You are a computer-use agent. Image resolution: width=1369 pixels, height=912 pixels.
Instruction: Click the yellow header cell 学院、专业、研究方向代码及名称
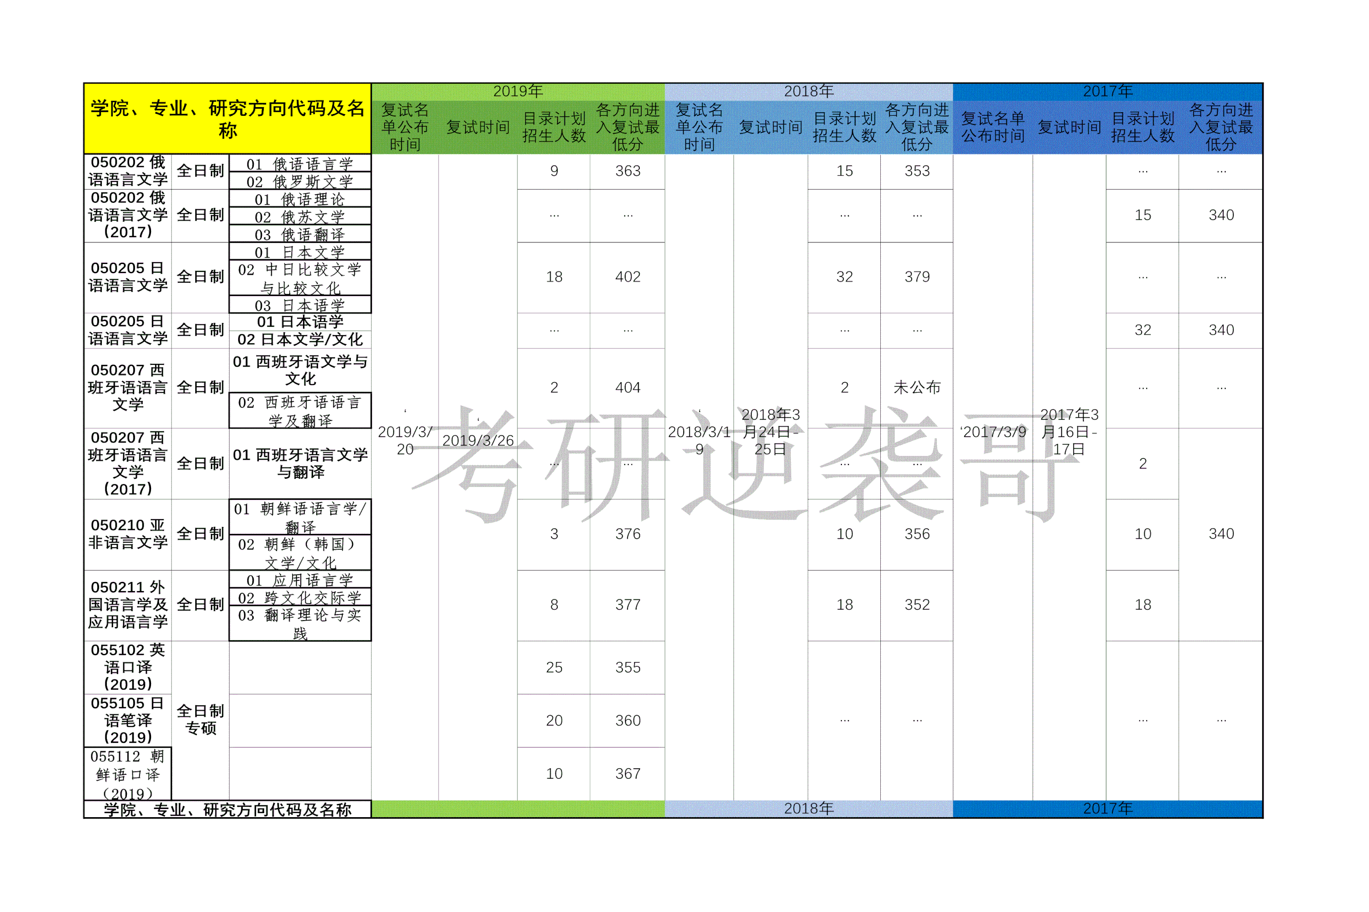click(228, 119)
